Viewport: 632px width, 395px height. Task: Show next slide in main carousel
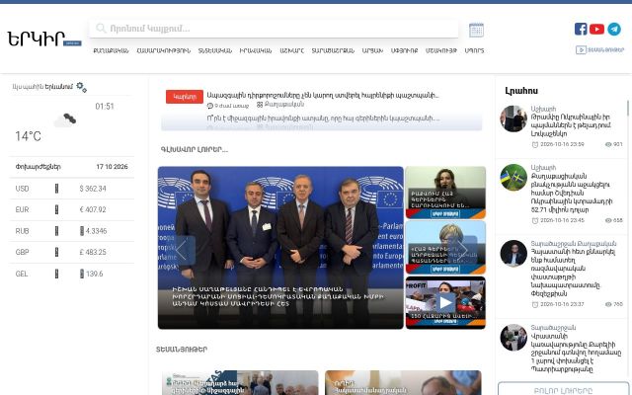[x=463, y=250]
